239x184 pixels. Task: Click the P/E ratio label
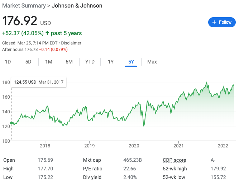[x=93, y=169]
